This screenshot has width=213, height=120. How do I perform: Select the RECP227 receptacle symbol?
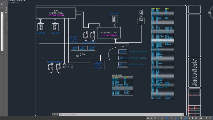click(x=55, y=27)
